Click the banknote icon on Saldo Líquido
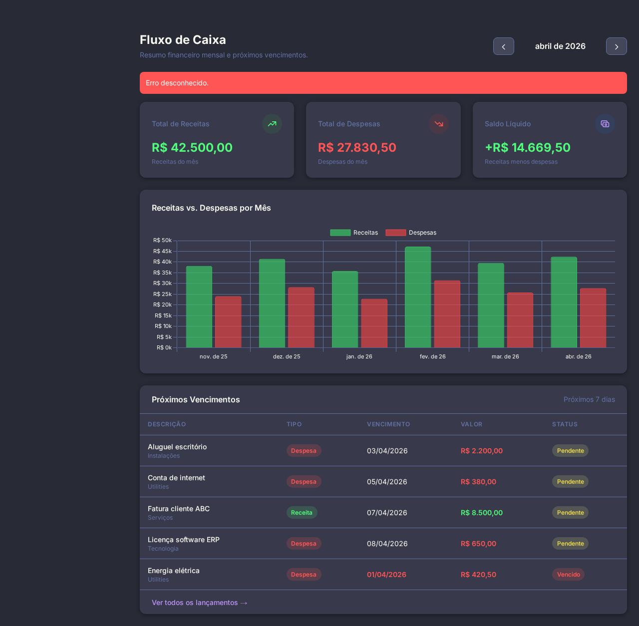This screenshot has height=626, width=639. (605, 124)
